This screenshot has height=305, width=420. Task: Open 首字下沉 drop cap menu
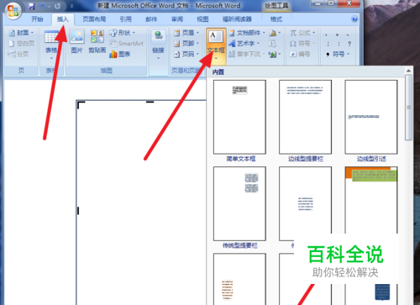coord(247,54)
